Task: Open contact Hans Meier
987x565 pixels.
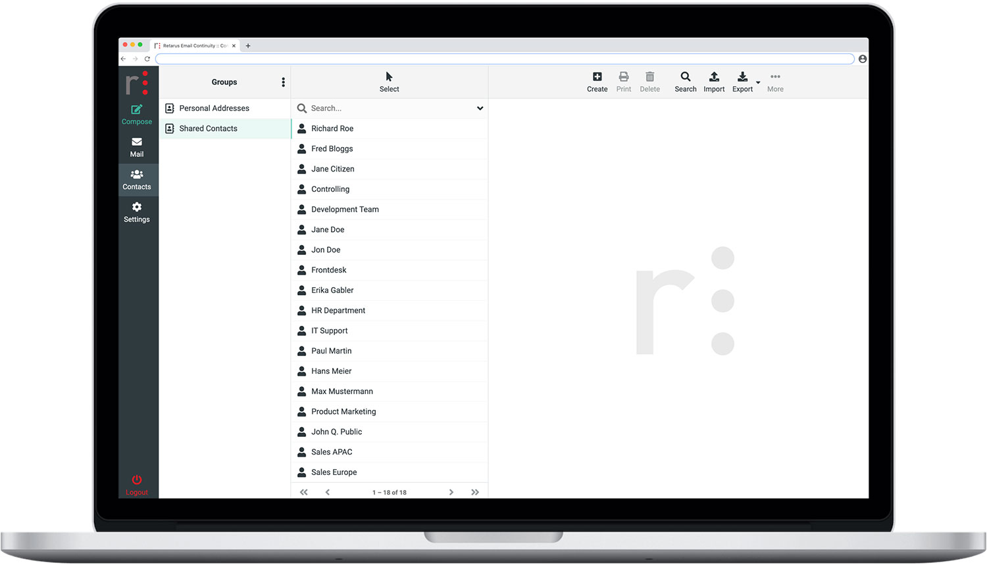Action: click(390, 371)
